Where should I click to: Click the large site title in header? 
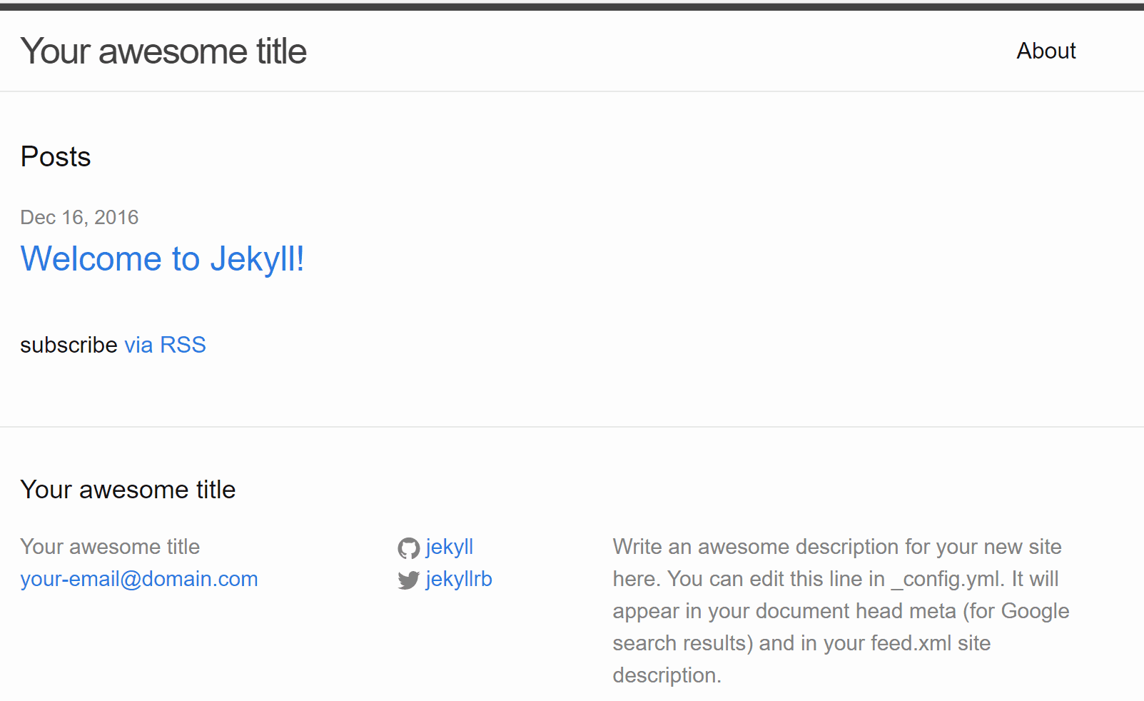pyautogui.click(x=163, y=51)
